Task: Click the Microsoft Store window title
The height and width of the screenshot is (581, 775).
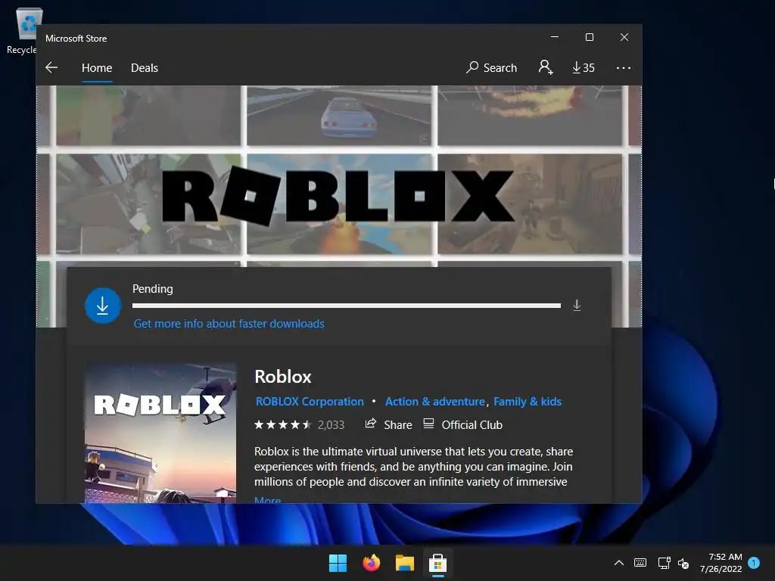Action: (76, 38)
